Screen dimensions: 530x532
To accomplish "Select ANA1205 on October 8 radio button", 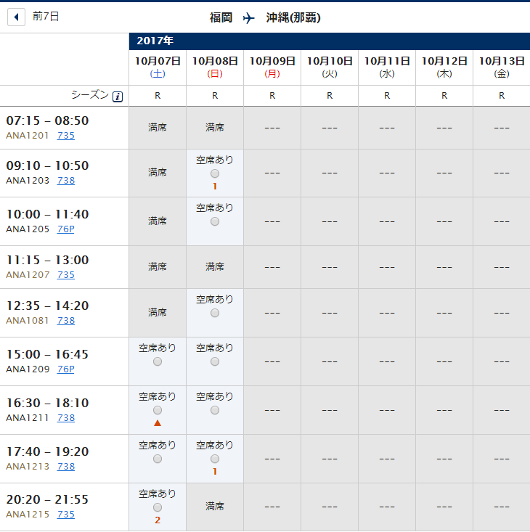I will pos(215,221).
